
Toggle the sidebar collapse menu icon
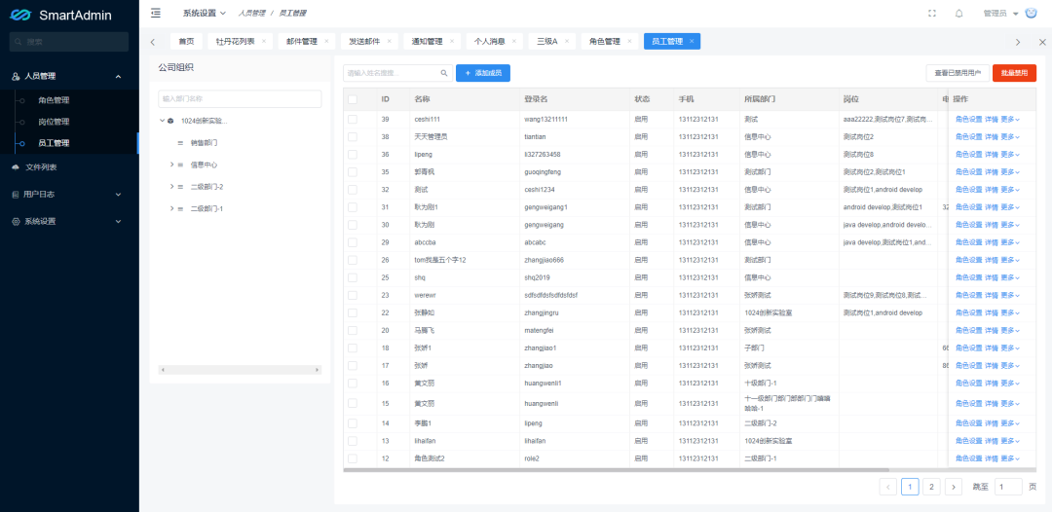click(x=156, y=13)
